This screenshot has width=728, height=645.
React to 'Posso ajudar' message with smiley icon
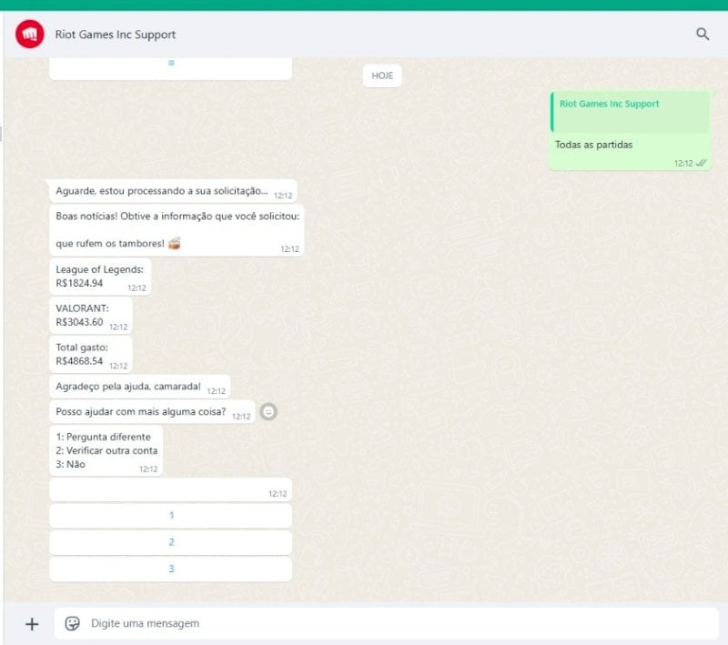[x=268, y=411]
